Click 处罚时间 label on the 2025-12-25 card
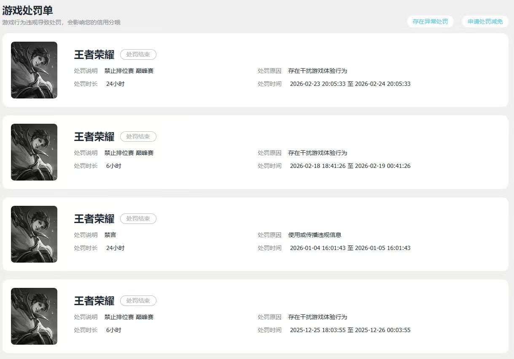514x359 pixels. [270, 330]
